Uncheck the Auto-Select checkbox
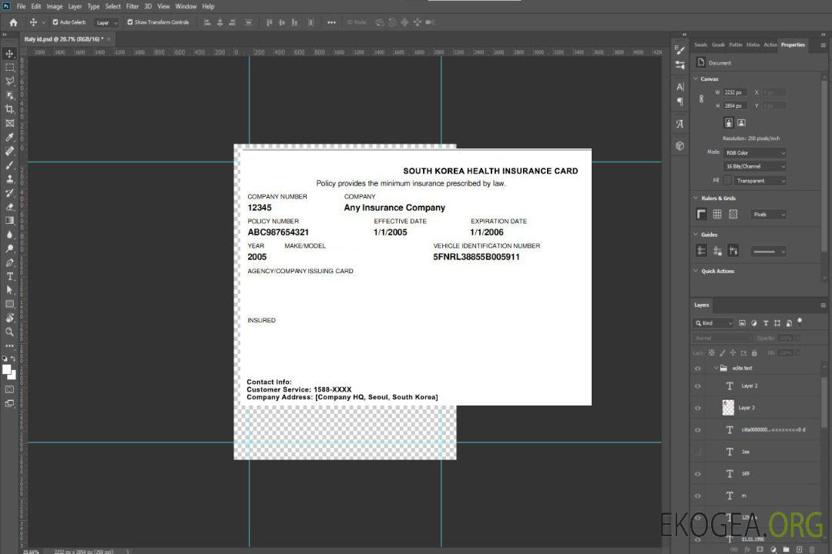 [55, 22]
